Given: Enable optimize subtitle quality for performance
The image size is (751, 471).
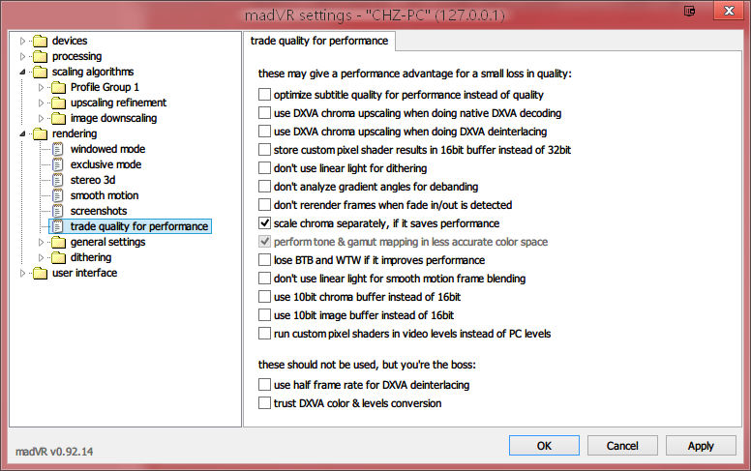Looking at the screenshot, I should 264,94.
